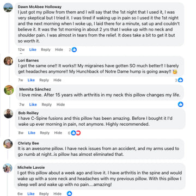
Task: Click the 8w timestamp on Bob's comment
Action: pyautogui.click(x=21, y=133)
